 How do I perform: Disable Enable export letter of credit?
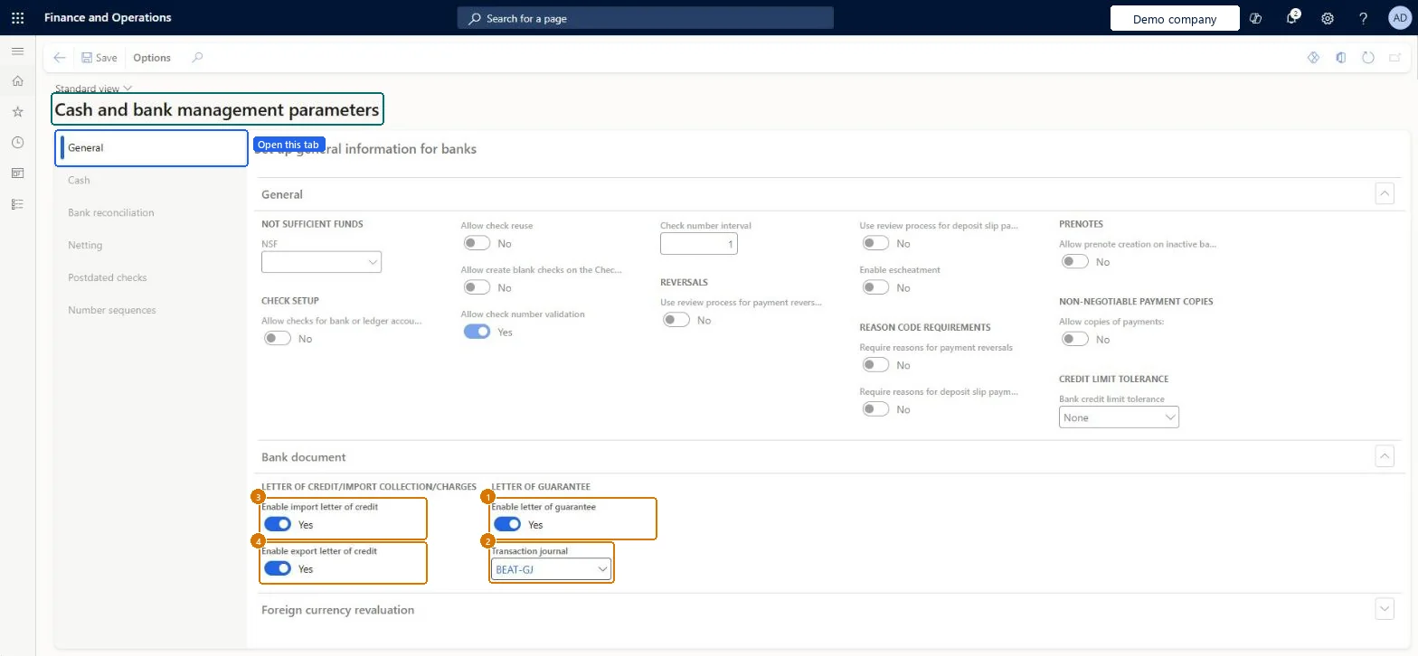278,568
